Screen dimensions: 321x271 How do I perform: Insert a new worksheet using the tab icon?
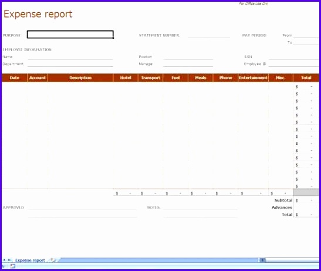point(53,260)
